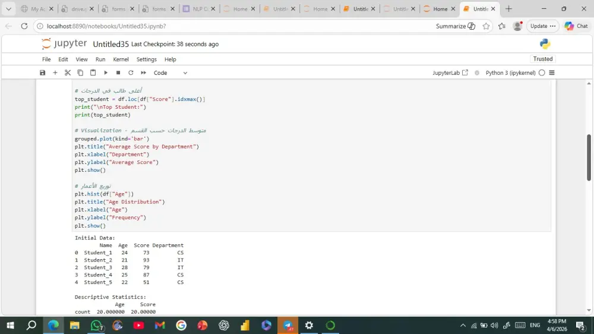Screen dimensions: 594x334
Task: Switch ENG input language indicator
Action: [x=535, y=325]
